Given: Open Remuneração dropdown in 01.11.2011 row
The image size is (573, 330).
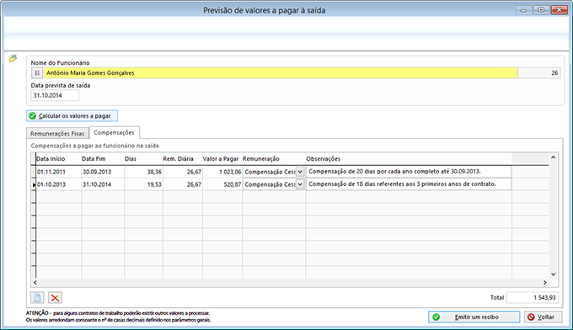Looking at the screenshot, I should pyautogui.click(x=300, y=172).
